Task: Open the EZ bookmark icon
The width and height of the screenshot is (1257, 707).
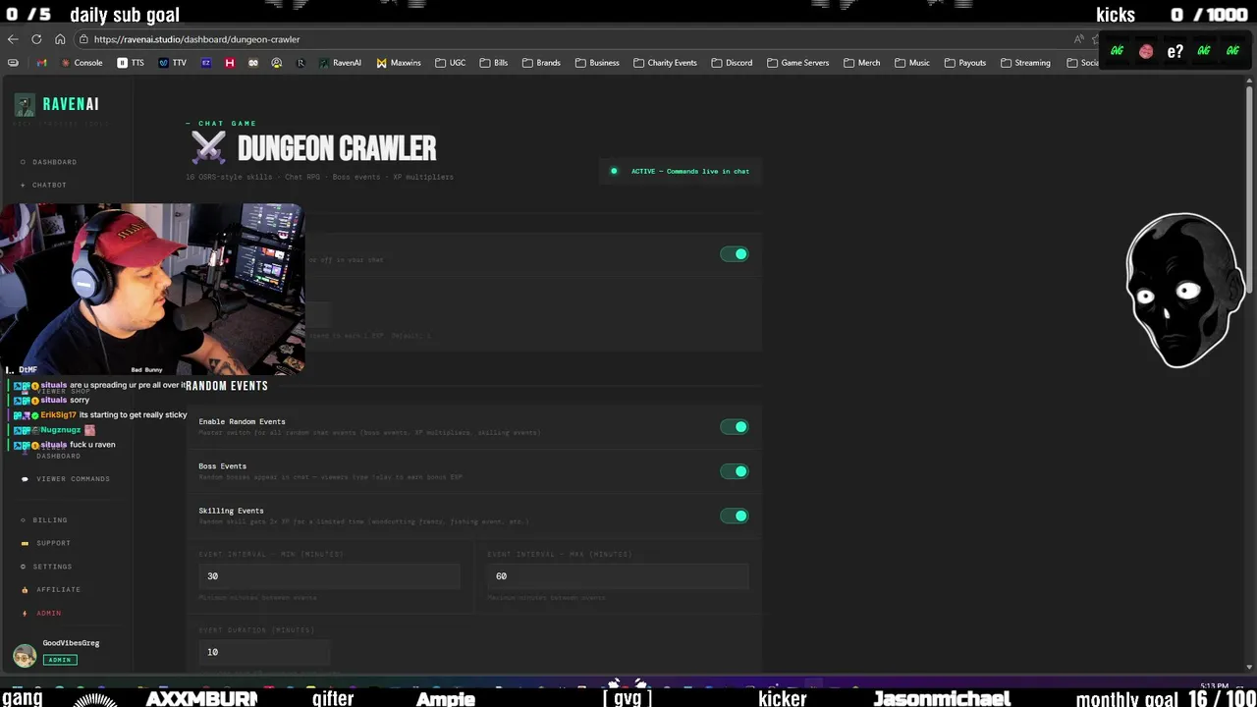Action: tap(206, 63)
